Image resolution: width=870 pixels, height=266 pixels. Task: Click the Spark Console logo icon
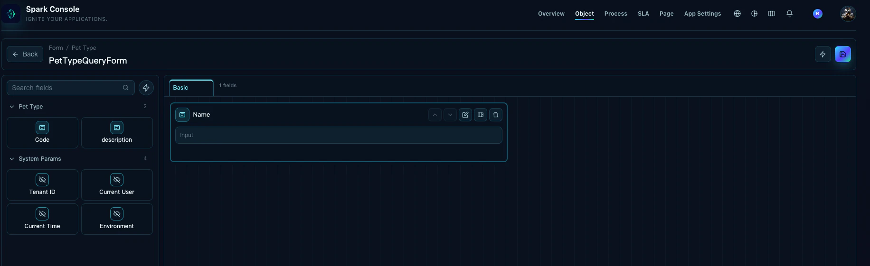coord(11,14)
